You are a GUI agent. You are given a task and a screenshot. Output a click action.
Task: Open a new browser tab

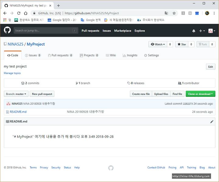(x=58, y=5)
